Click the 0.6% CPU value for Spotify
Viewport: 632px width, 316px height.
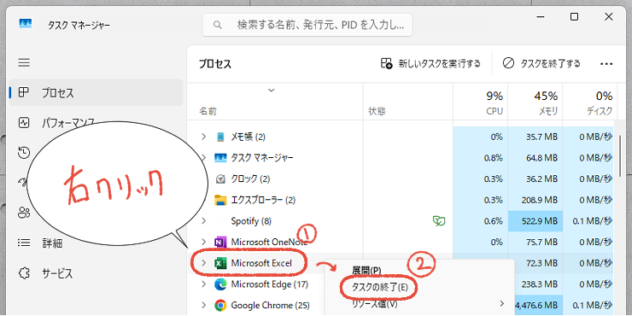494,221
